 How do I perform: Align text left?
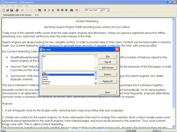pos(58,10)
